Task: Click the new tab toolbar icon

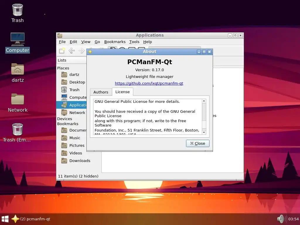Action: click(62, 51)
